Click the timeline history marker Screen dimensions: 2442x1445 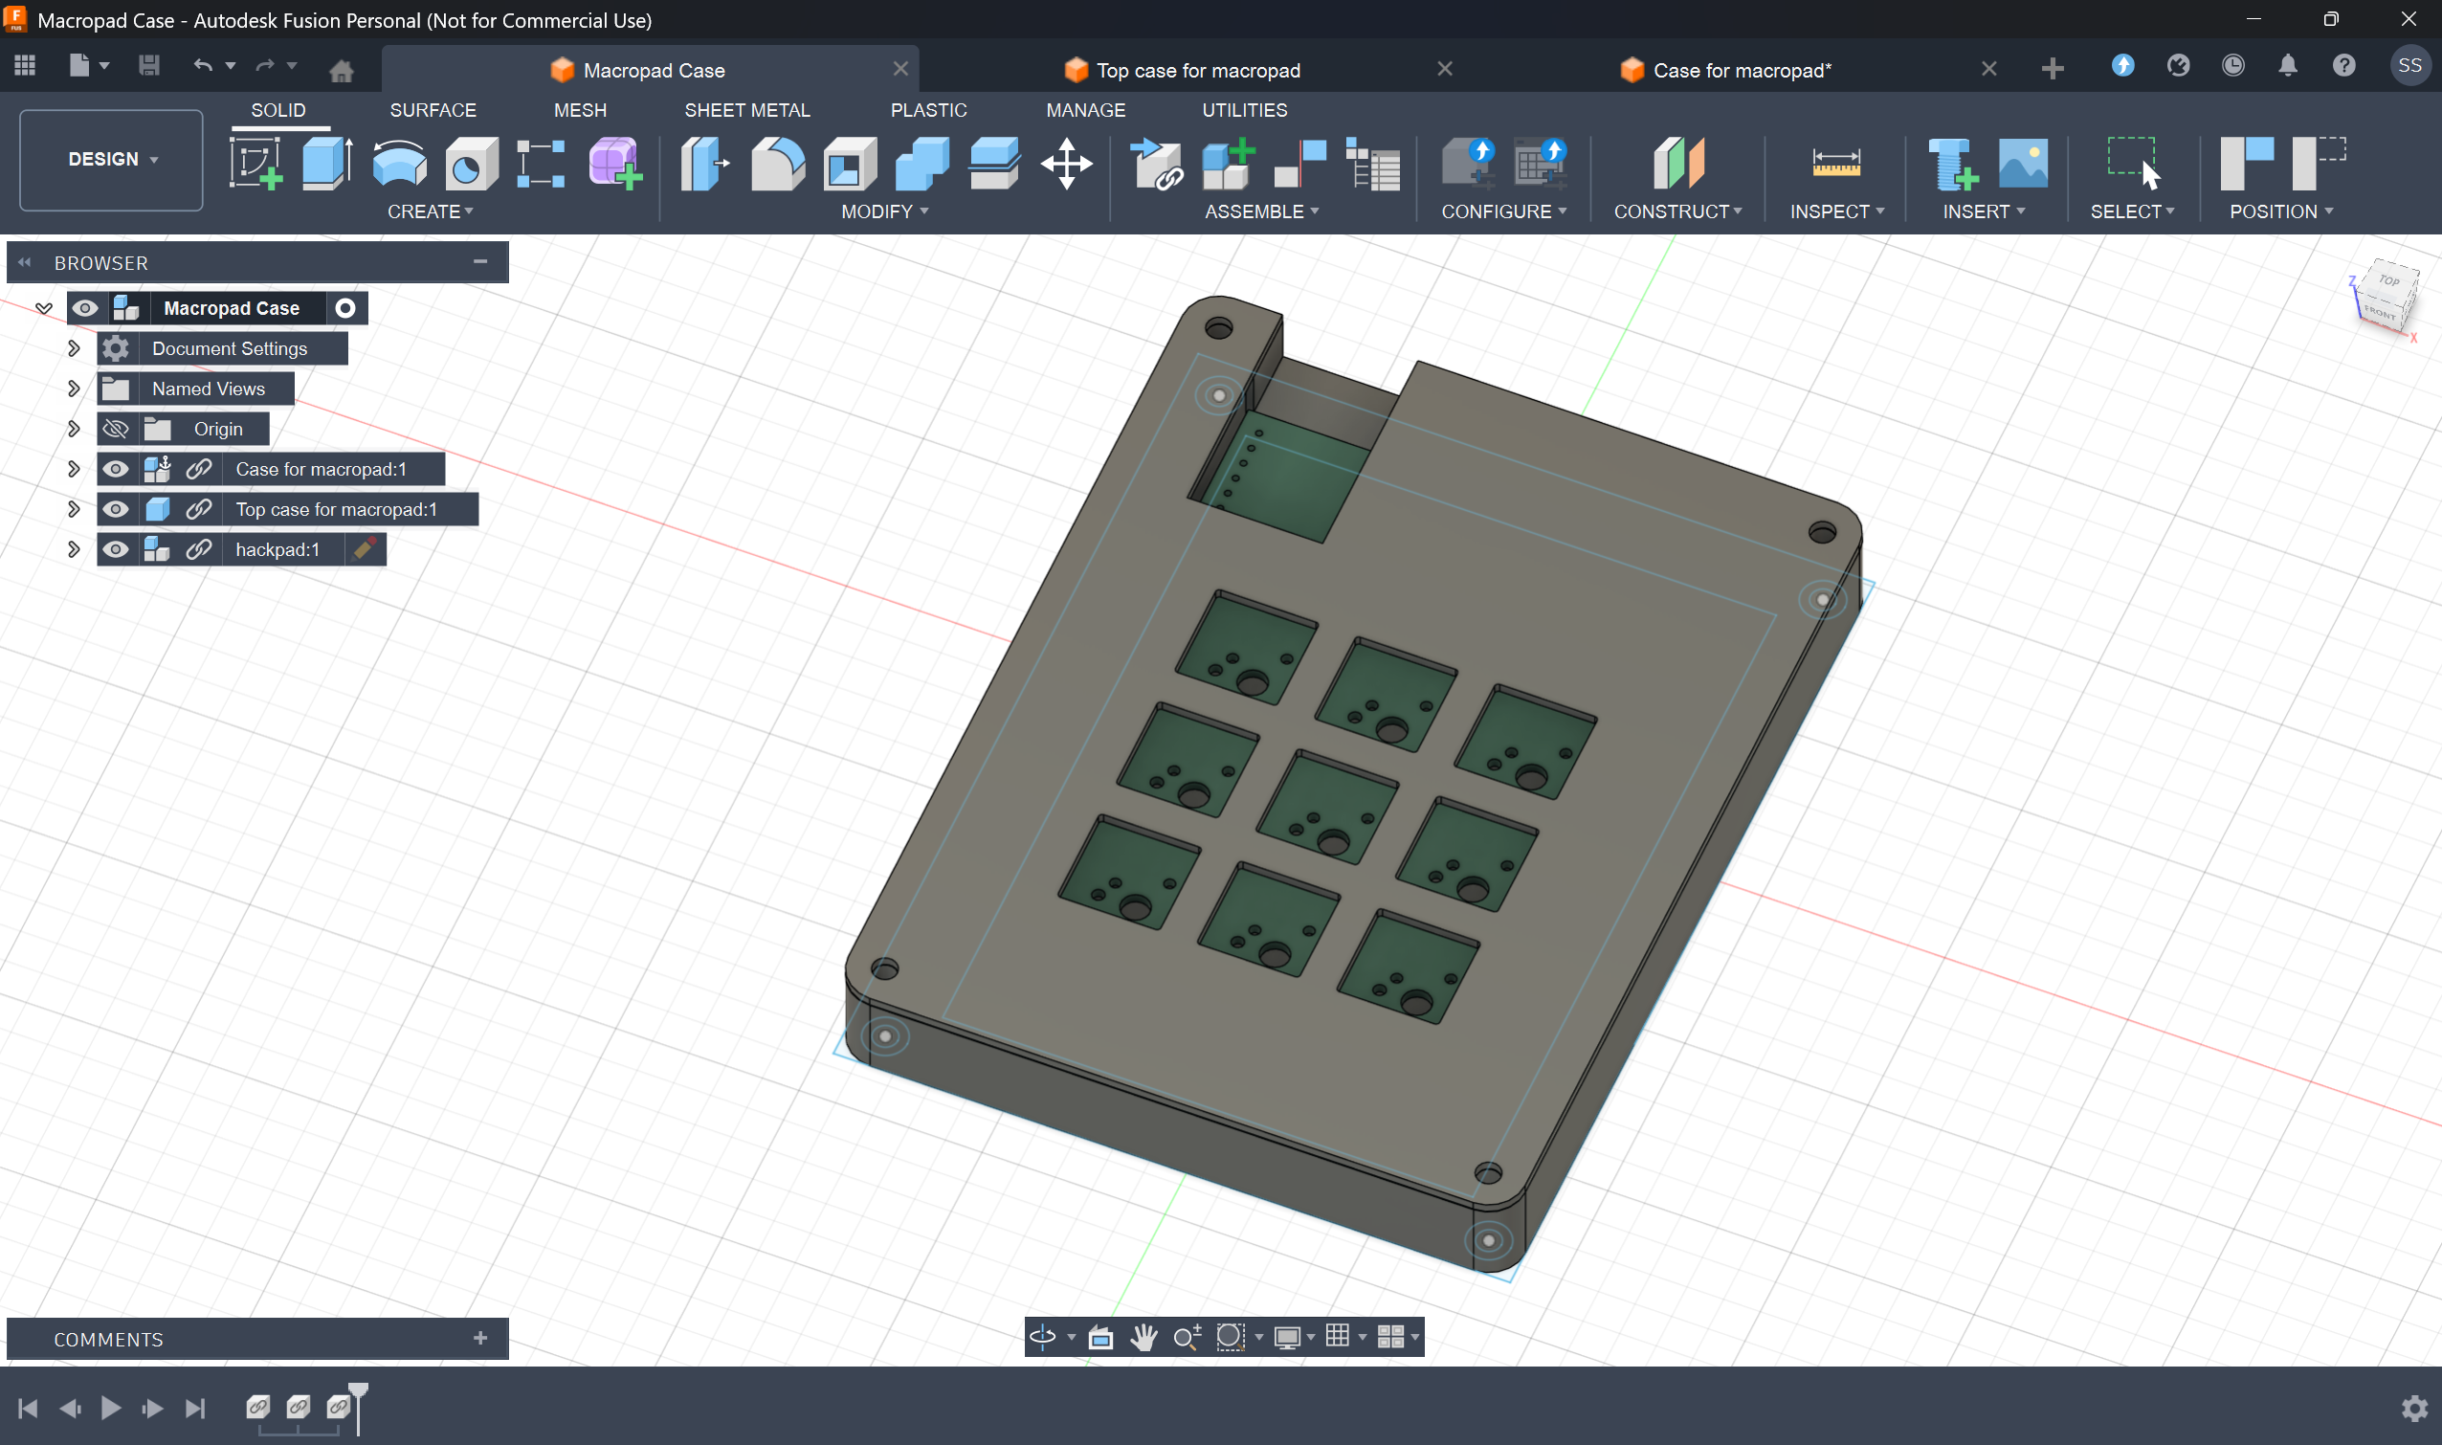(358, 1407)
